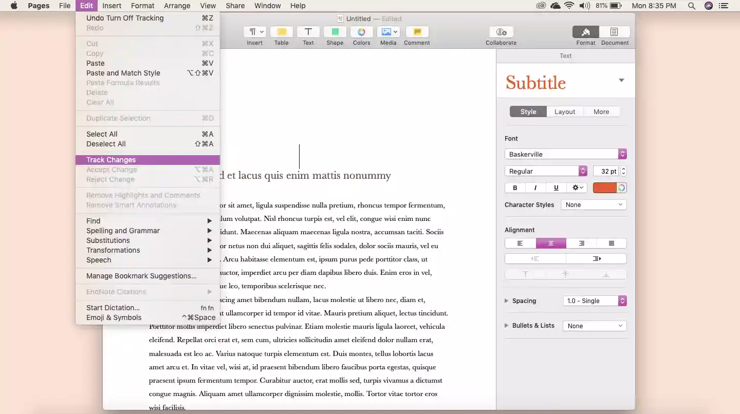Viewport: 740px width, 414px height.
Task: Switch to the Layout tab
Action: [x=565, y=111]
